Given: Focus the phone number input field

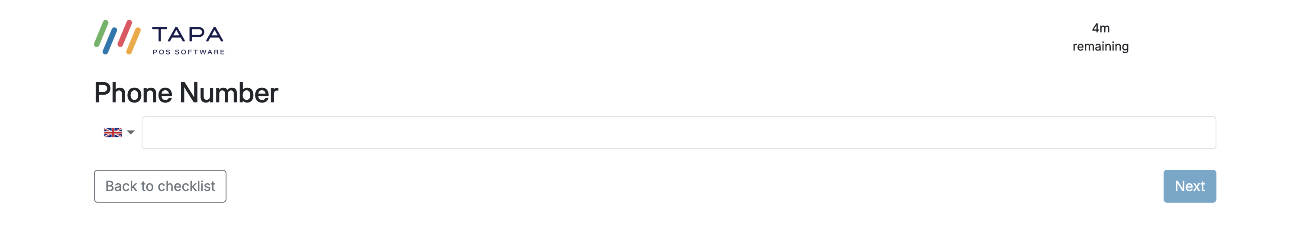Looking at the screenshot, I should coord(678,132).
